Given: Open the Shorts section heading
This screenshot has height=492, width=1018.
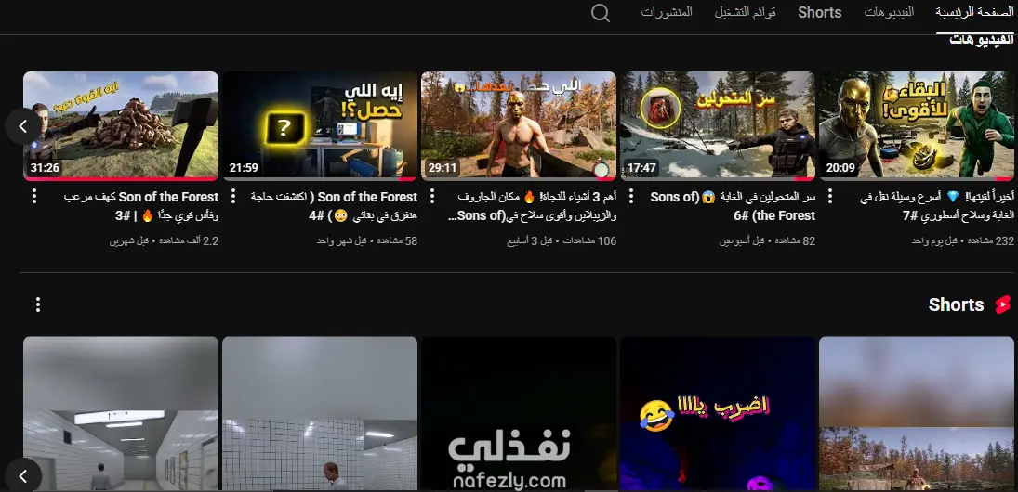Looking at the screenshot, I should pyautogui.click(x=956, y=304).
